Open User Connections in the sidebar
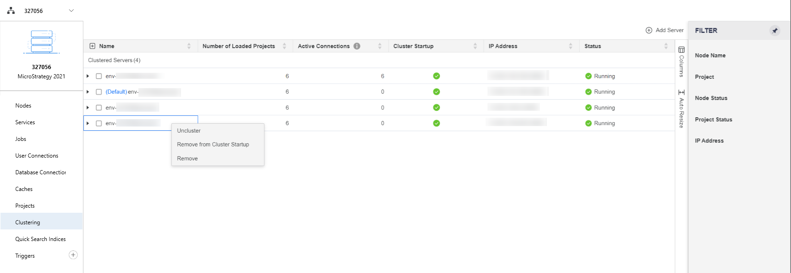This screenshot has height=273, width=791. (x=37, y=156)
